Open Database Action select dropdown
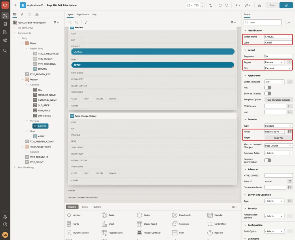295x240 pixels. point(279,153)
